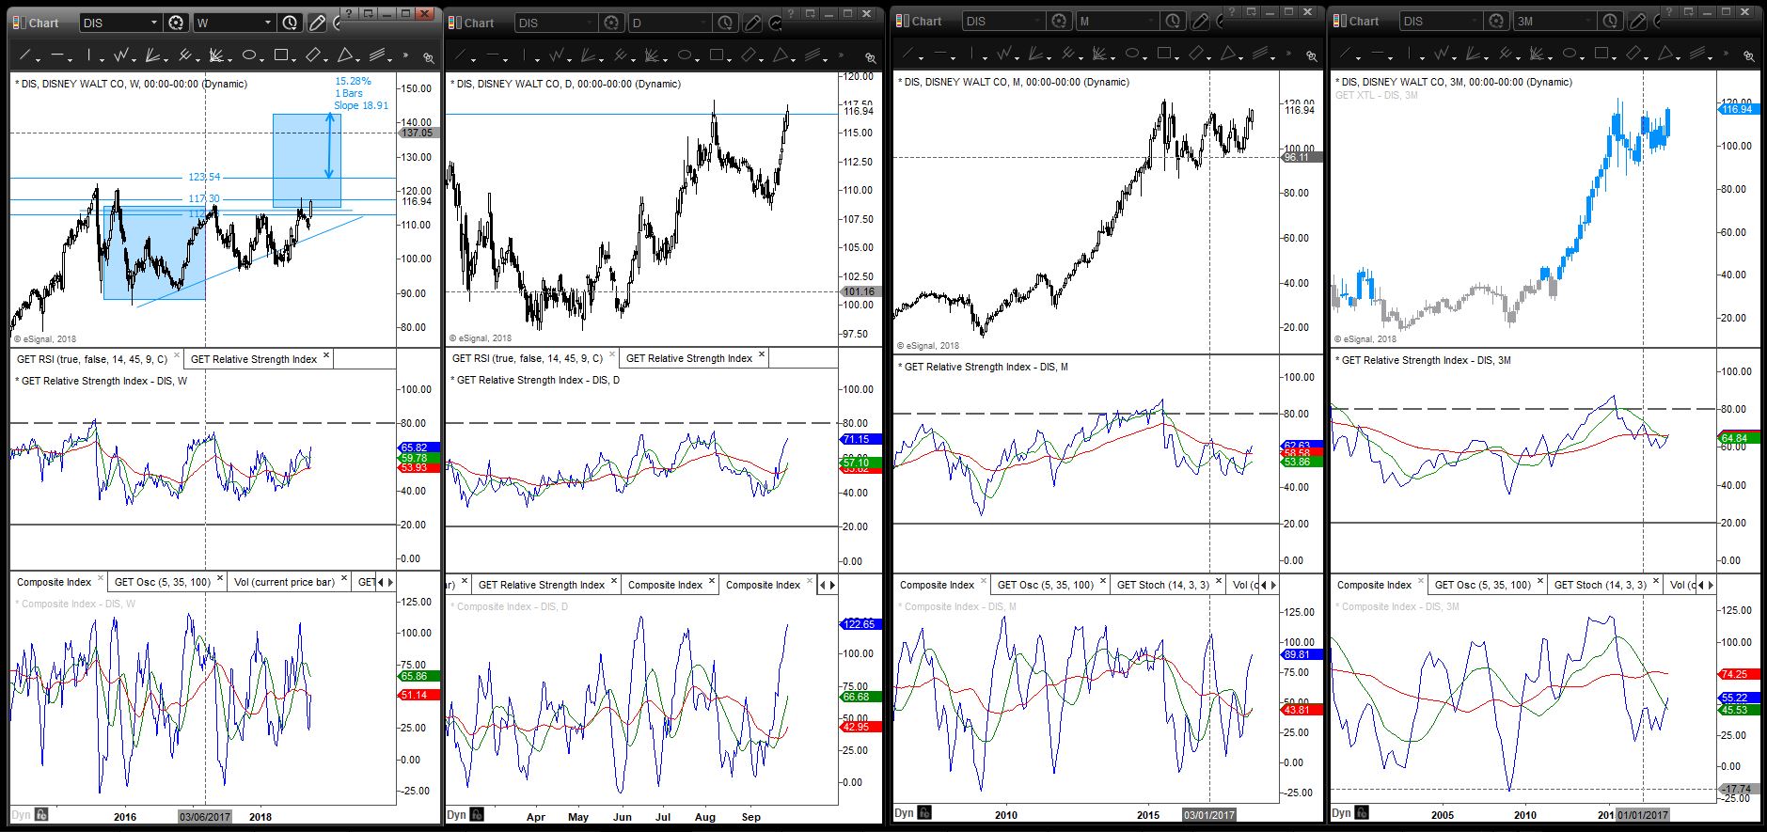
Task: Open the D interval dropdown in the daily chart
Action: (x=702, y=23)
